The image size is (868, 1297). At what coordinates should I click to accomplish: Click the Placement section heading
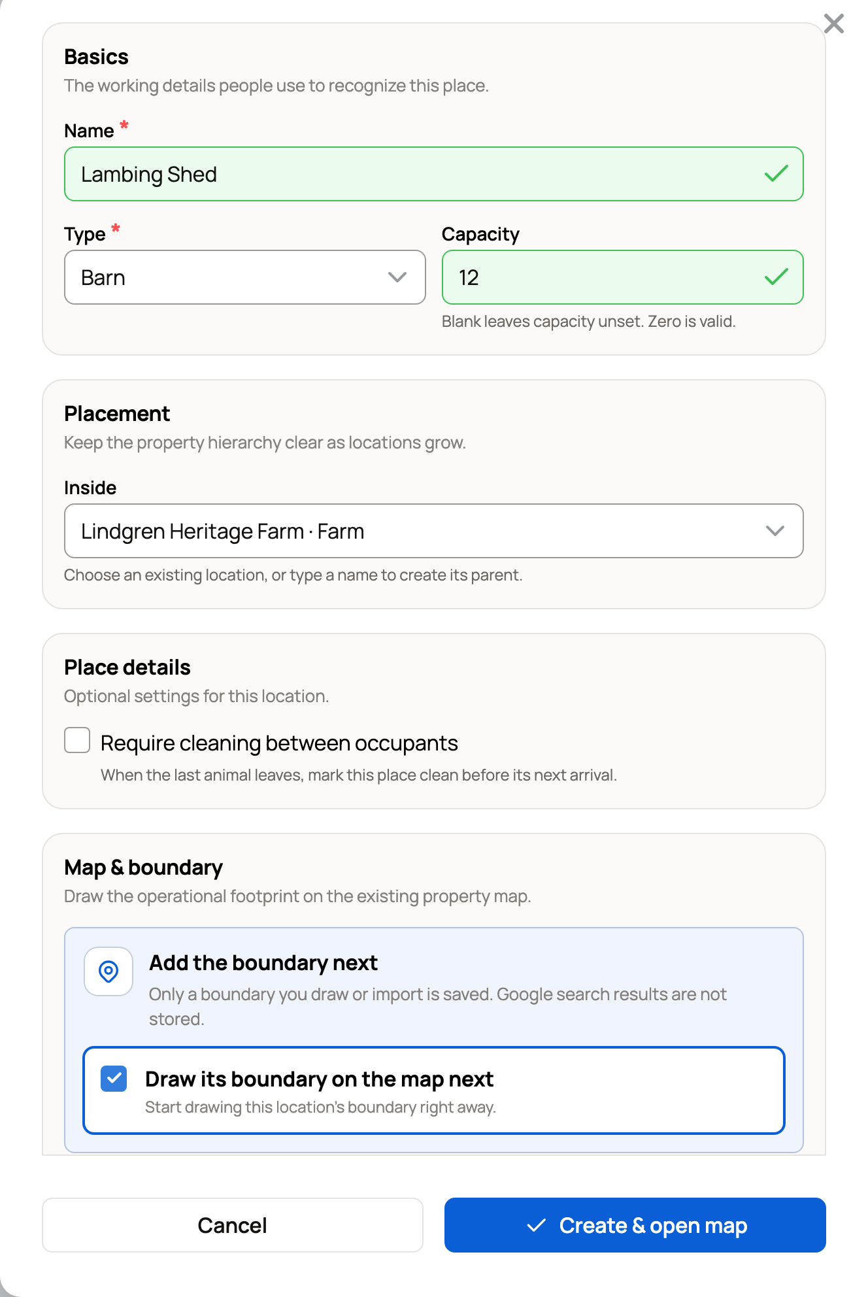coord(117,414)
